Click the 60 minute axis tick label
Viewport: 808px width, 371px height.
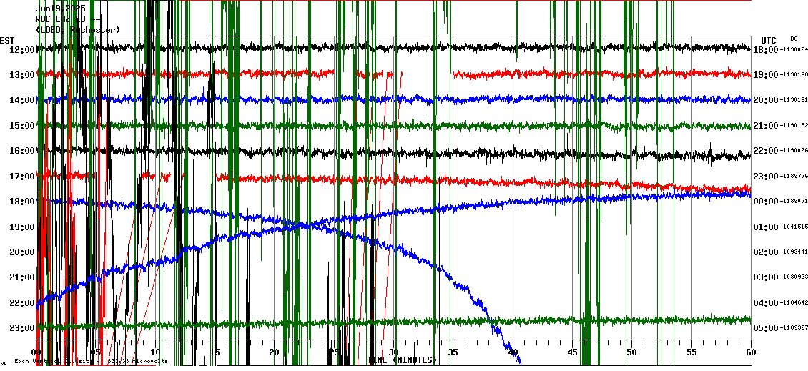tap(751, 352)
